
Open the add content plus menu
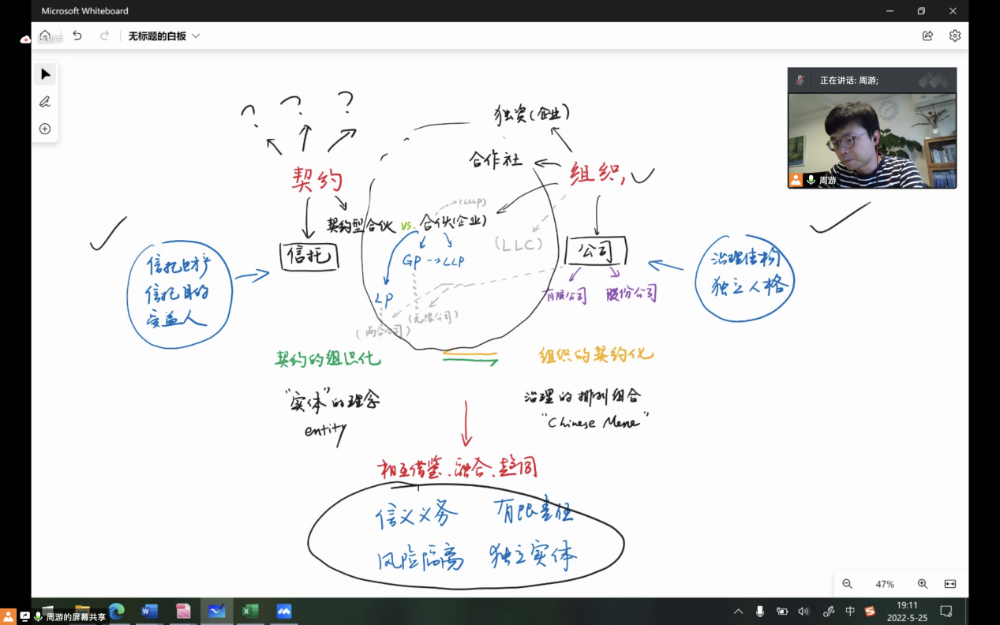point(45,129)
